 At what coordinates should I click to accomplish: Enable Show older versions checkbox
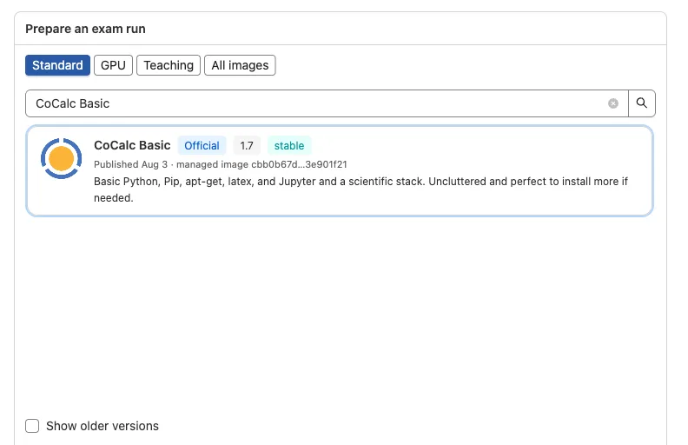pyautogui.click(x=32, y=426)
